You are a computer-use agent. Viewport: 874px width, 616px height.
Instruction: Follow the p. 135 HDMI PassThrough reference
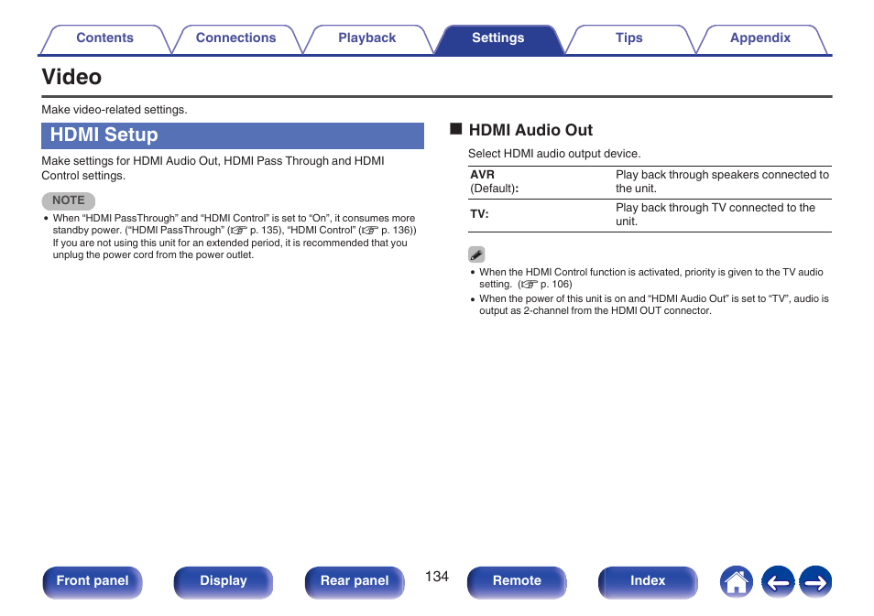256,231
